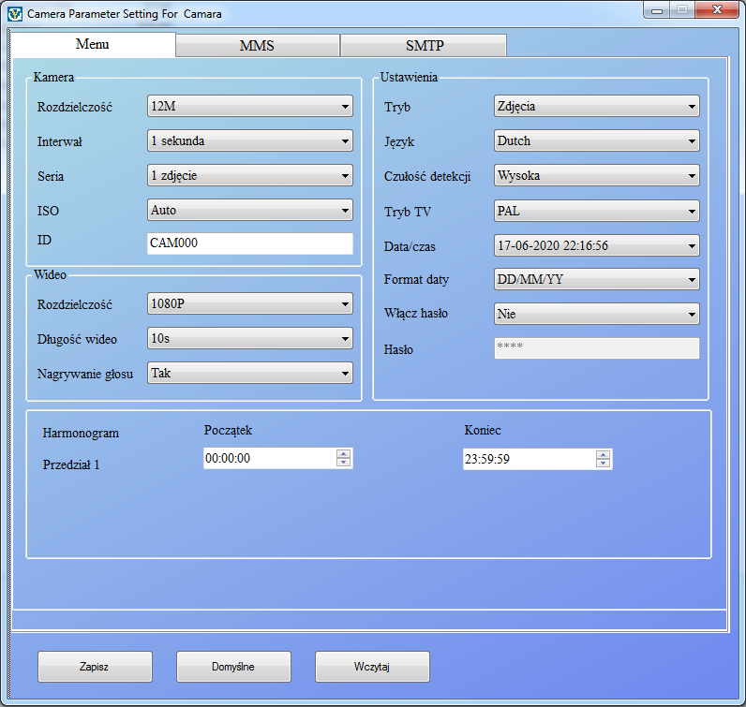Viewport: 746px width, 707px height.
Task: Open the ISO Auto dropdown
Action: (250, 210)
